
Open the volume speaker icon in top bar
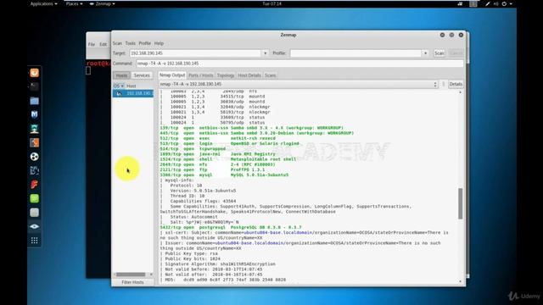[495, 3]
